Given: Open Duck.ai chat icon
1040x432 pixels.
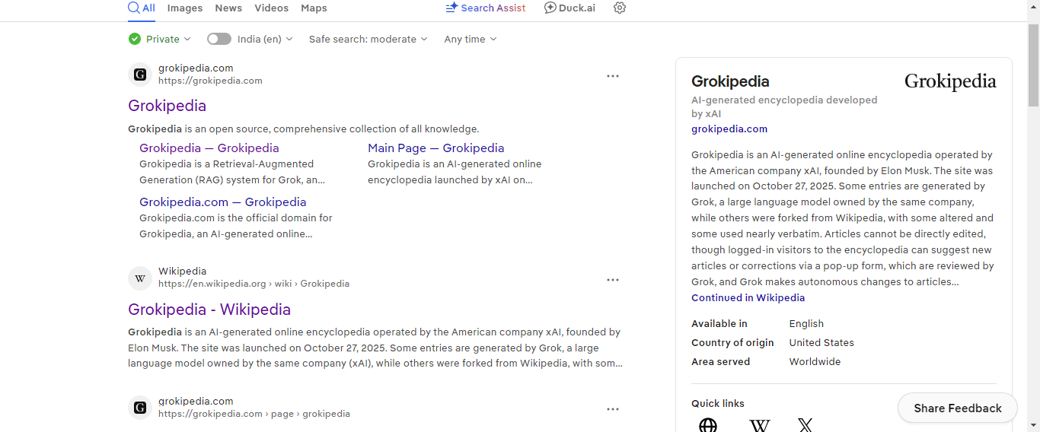Looking at the screenshot, I should (550, 8).
